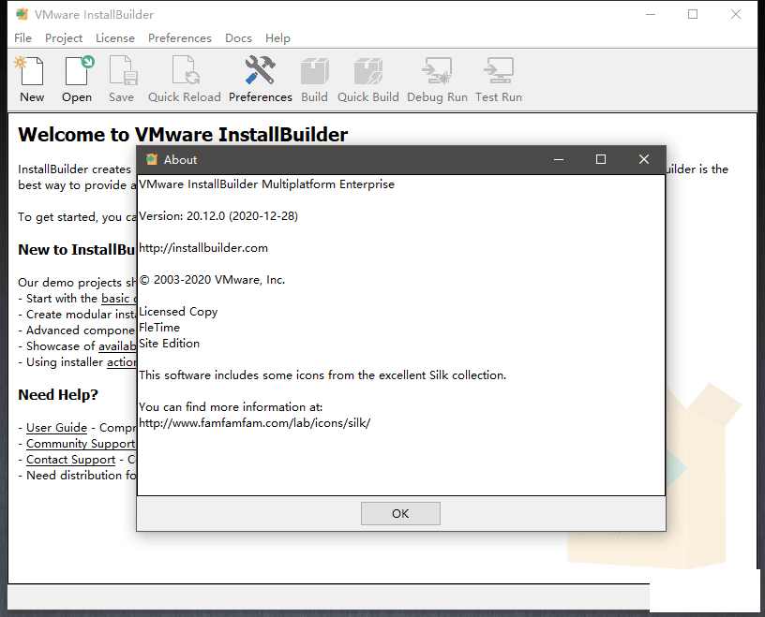
Task: Click the Silk collection credits sentence
Action: coord(322,375)
